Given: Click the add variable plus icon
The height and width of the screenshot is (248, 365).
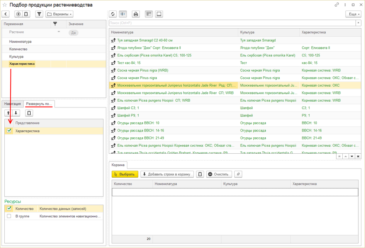Looking at the screenshot, I should click(x=18, y=14).
